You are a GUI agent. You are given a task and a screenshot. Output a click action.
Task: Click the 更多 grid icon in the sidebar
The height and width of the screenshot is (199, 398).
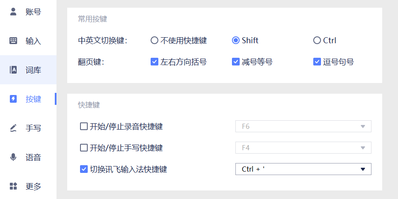coord(13,186)
